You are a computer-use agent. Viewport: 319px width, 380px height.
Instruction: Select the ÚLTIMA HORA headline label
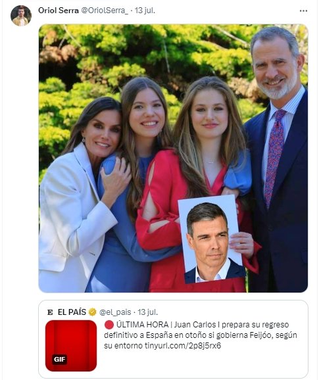pyautogui.click(x=142, y=325)
